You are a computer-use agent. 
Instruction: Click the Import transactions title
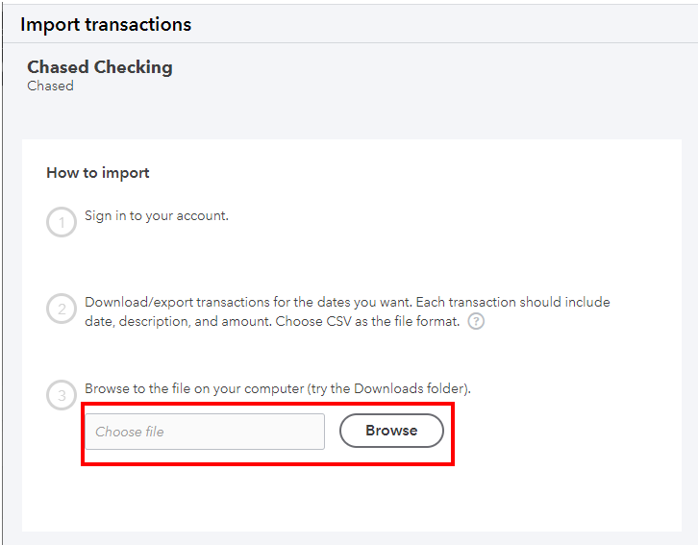106,24
